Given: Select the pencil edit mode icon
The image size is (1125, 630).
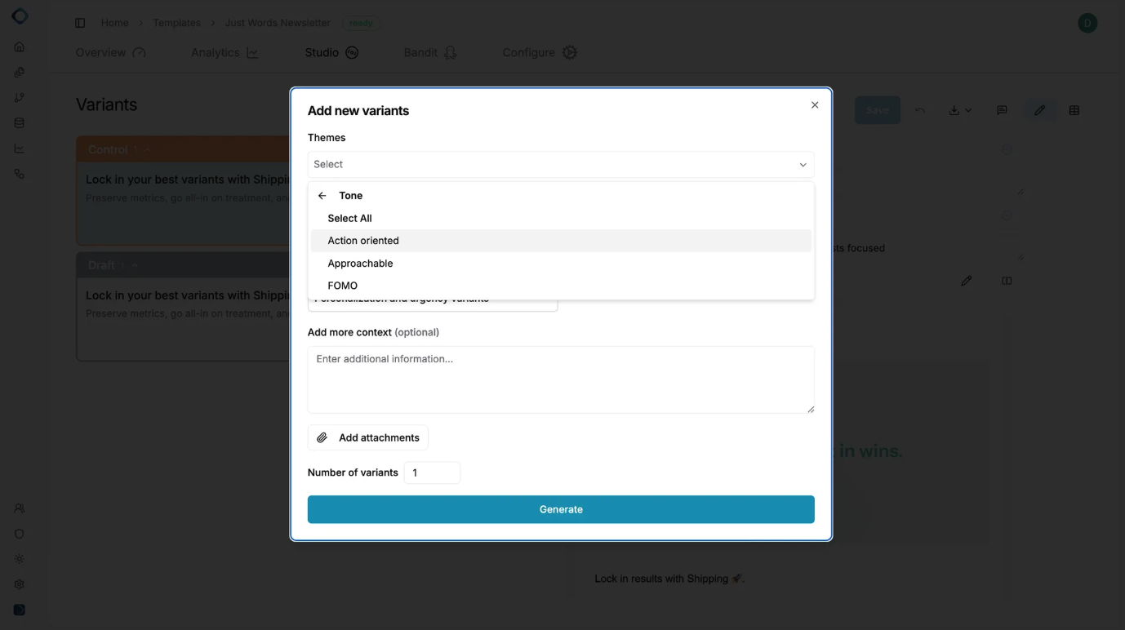Looking at the screenshot, I should point(1040,109).
